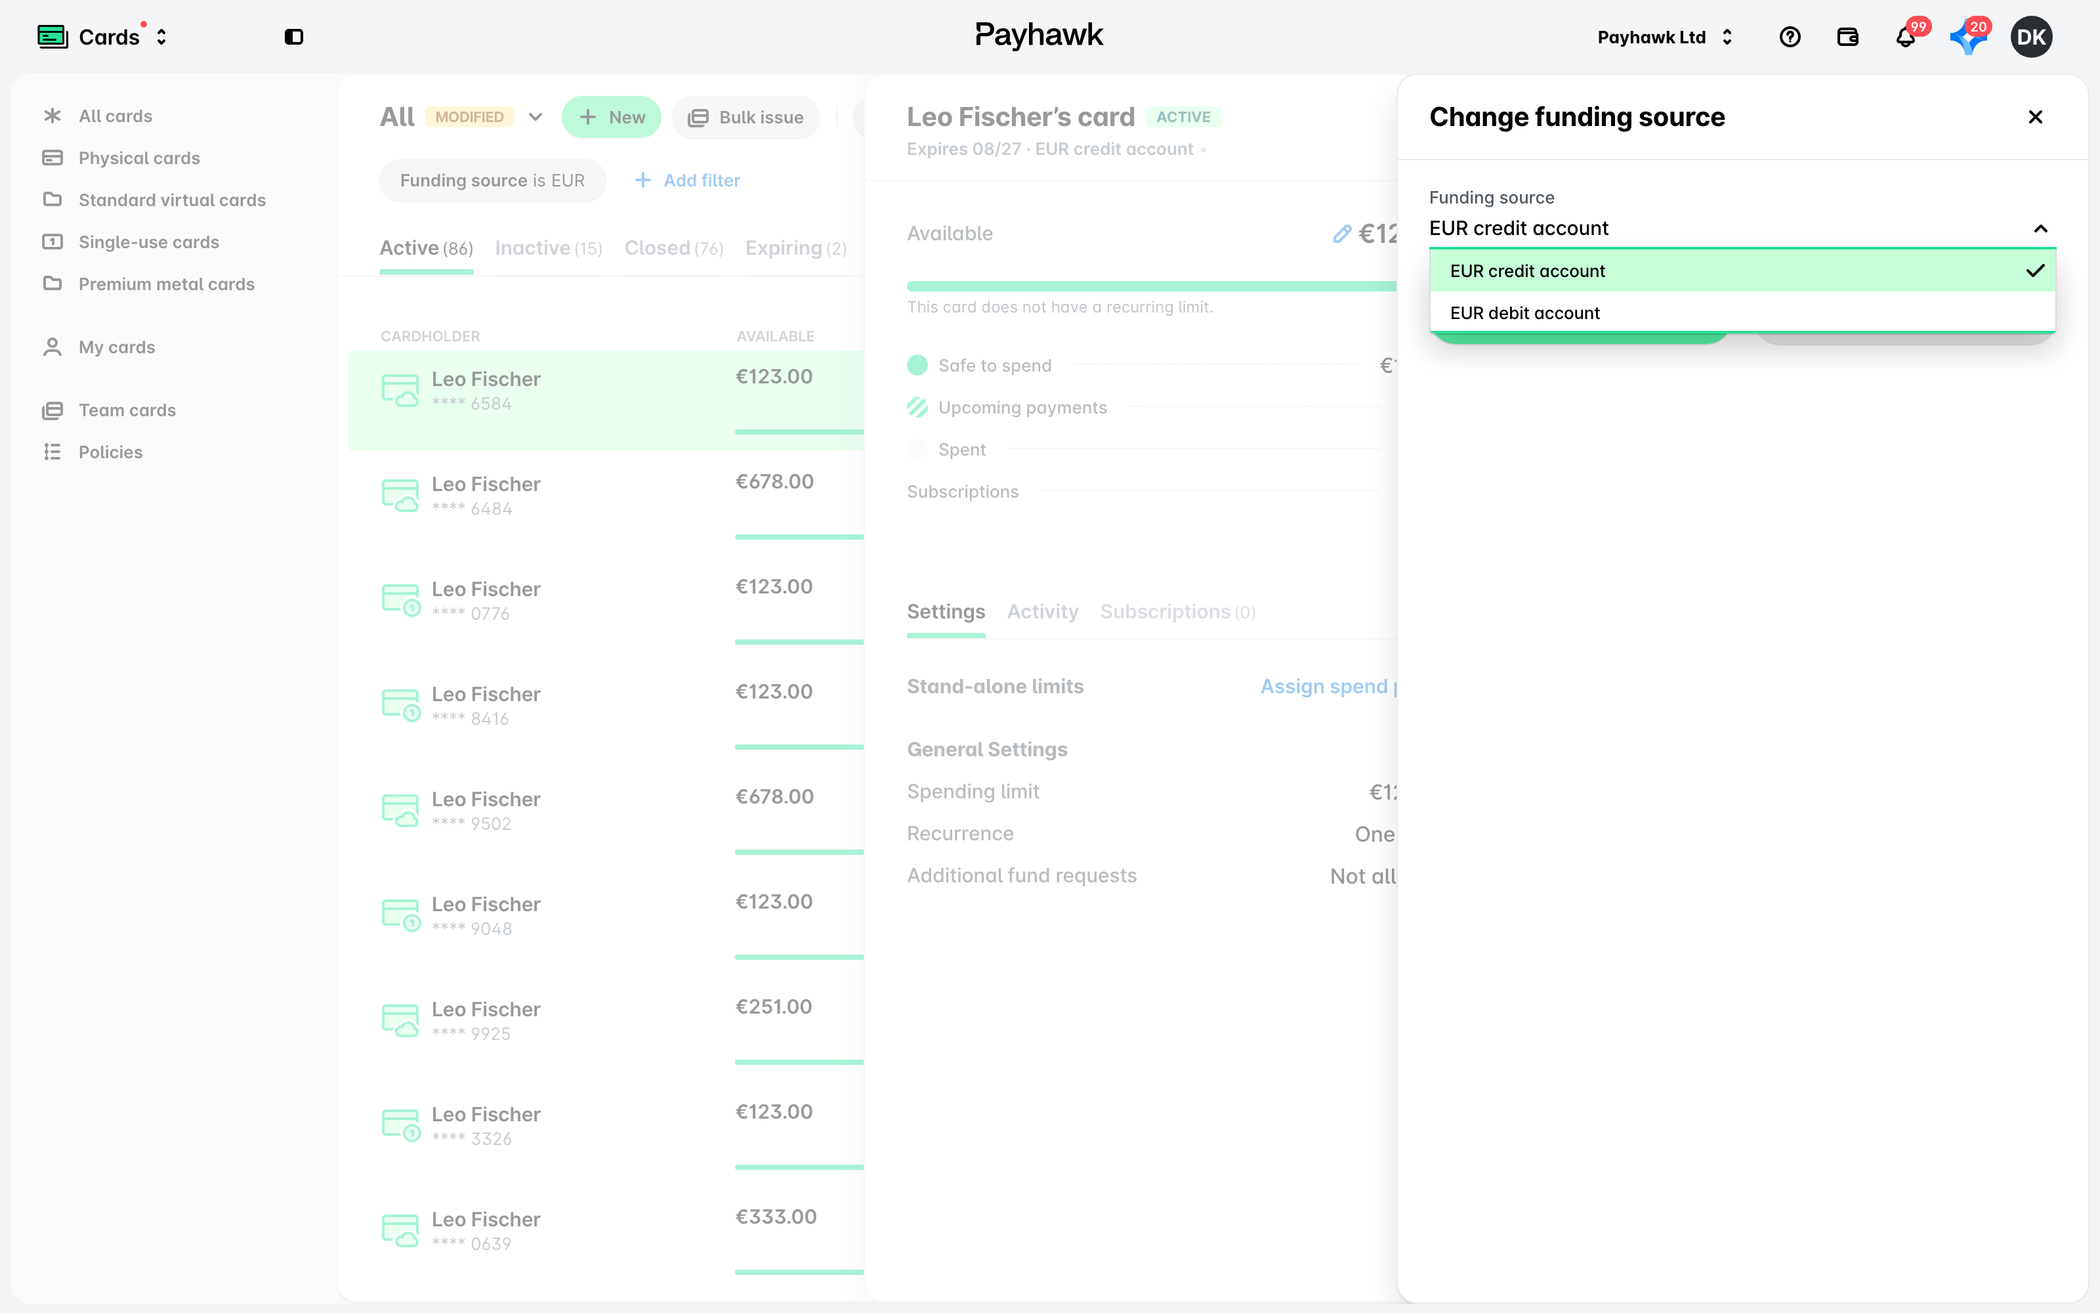Go to Team cards
This screenshot has width=2100, height=1313.
(127, 410)
